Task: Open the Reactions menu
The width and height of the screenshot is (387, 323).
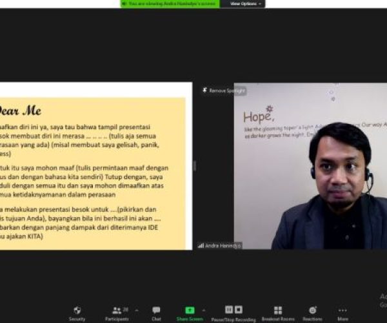Action: click(312, 310)
